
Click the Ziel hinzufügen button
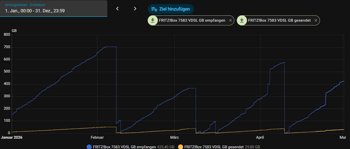[x=171, y=9]
